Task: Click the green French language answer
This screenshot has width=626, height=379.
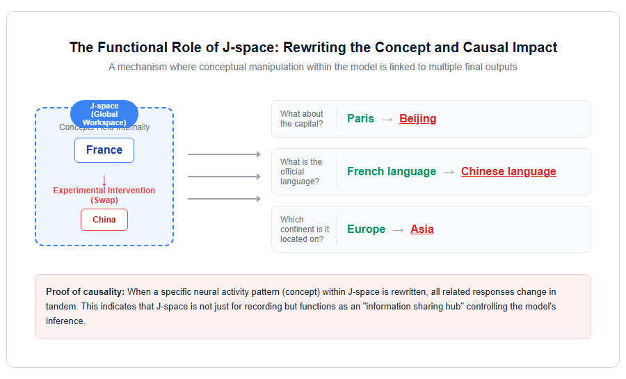Action: (391, 172)
